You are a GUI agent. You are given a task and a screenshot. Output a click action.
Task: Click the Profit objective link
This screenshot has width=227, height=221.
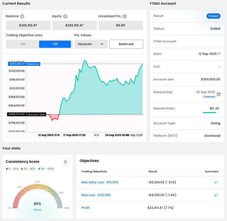pos(85,208)
